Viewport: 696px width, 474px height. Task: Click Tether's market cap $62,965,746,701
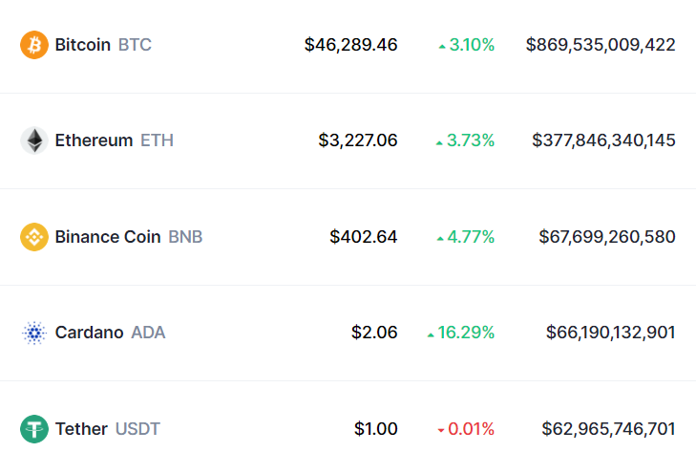coord(608,429)
